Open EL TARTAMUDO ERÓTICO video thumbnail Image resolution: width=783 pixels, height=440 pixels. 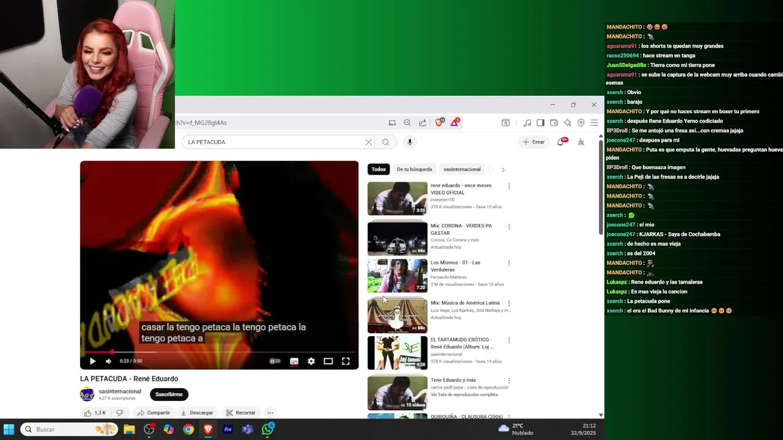pos(397,353)
